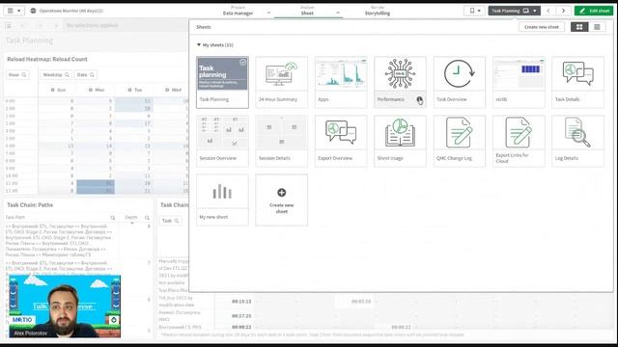Screen dimensions: 618x347
Task: Switch sheets panel to list view
Action: [x=597, y=27]
